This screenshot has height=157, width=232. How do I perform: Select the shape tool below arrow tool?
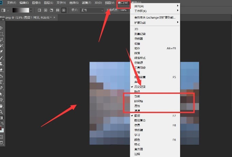(x=1, y=100)
